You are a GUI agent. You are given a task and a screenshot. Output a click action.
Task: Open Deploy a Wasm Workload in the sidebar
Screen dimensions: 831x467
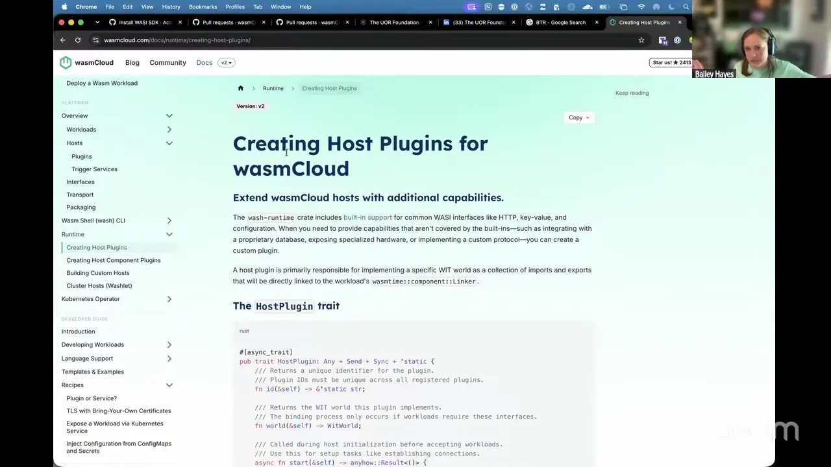(x=102, y=83)
